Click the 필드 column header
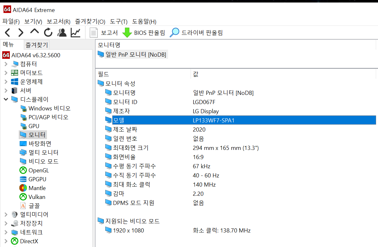This screenshot has height=247, width=378. 143,74
